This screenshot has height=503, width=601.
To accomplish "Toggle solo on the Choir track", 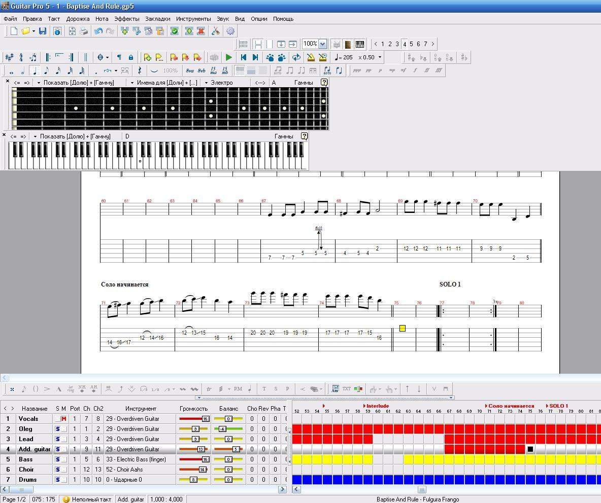I will click(57, 470).
